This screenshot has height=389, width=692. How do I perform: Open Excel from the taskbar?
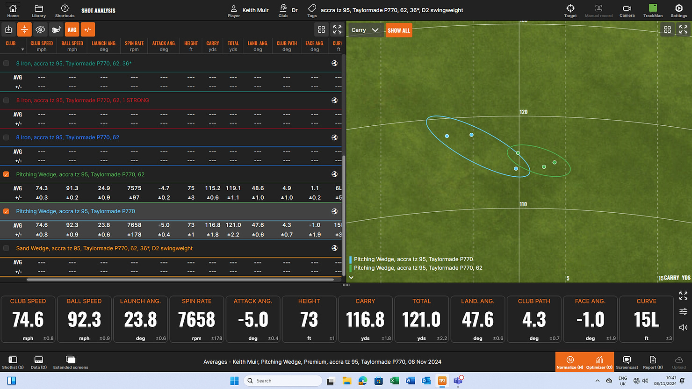(394, 381)
